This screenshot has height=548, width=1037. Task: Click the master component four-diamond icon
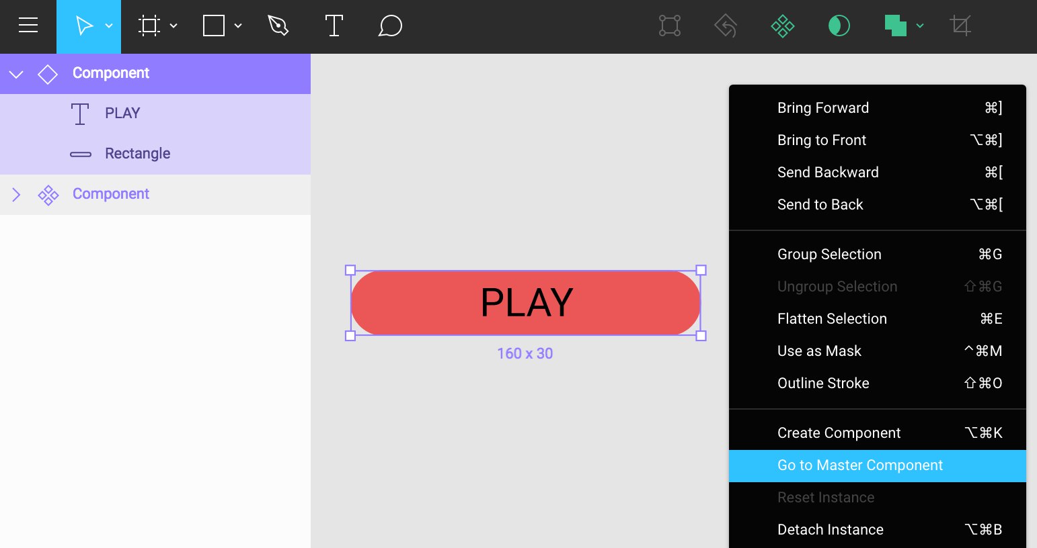click(48, 195)
